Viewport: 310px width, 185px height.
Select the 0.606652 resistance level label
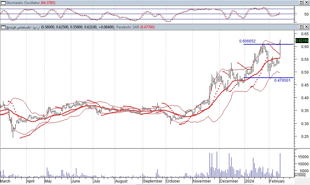tap(247, 41)
